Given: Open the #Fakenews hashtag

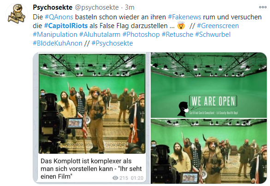Looking at the screenshot, I should [184, 17].
